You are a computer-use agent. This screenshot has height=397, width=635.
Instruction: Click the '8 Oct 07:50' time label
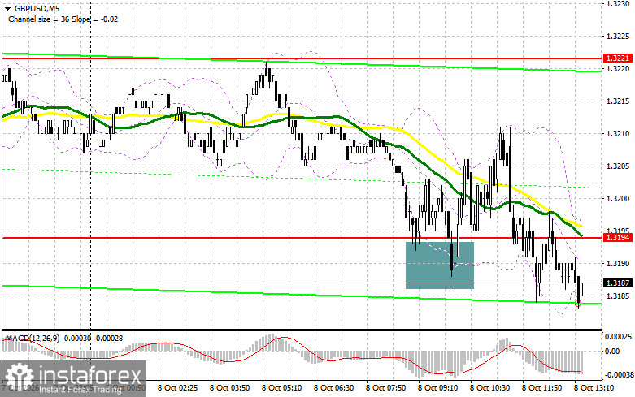point(386,388)
